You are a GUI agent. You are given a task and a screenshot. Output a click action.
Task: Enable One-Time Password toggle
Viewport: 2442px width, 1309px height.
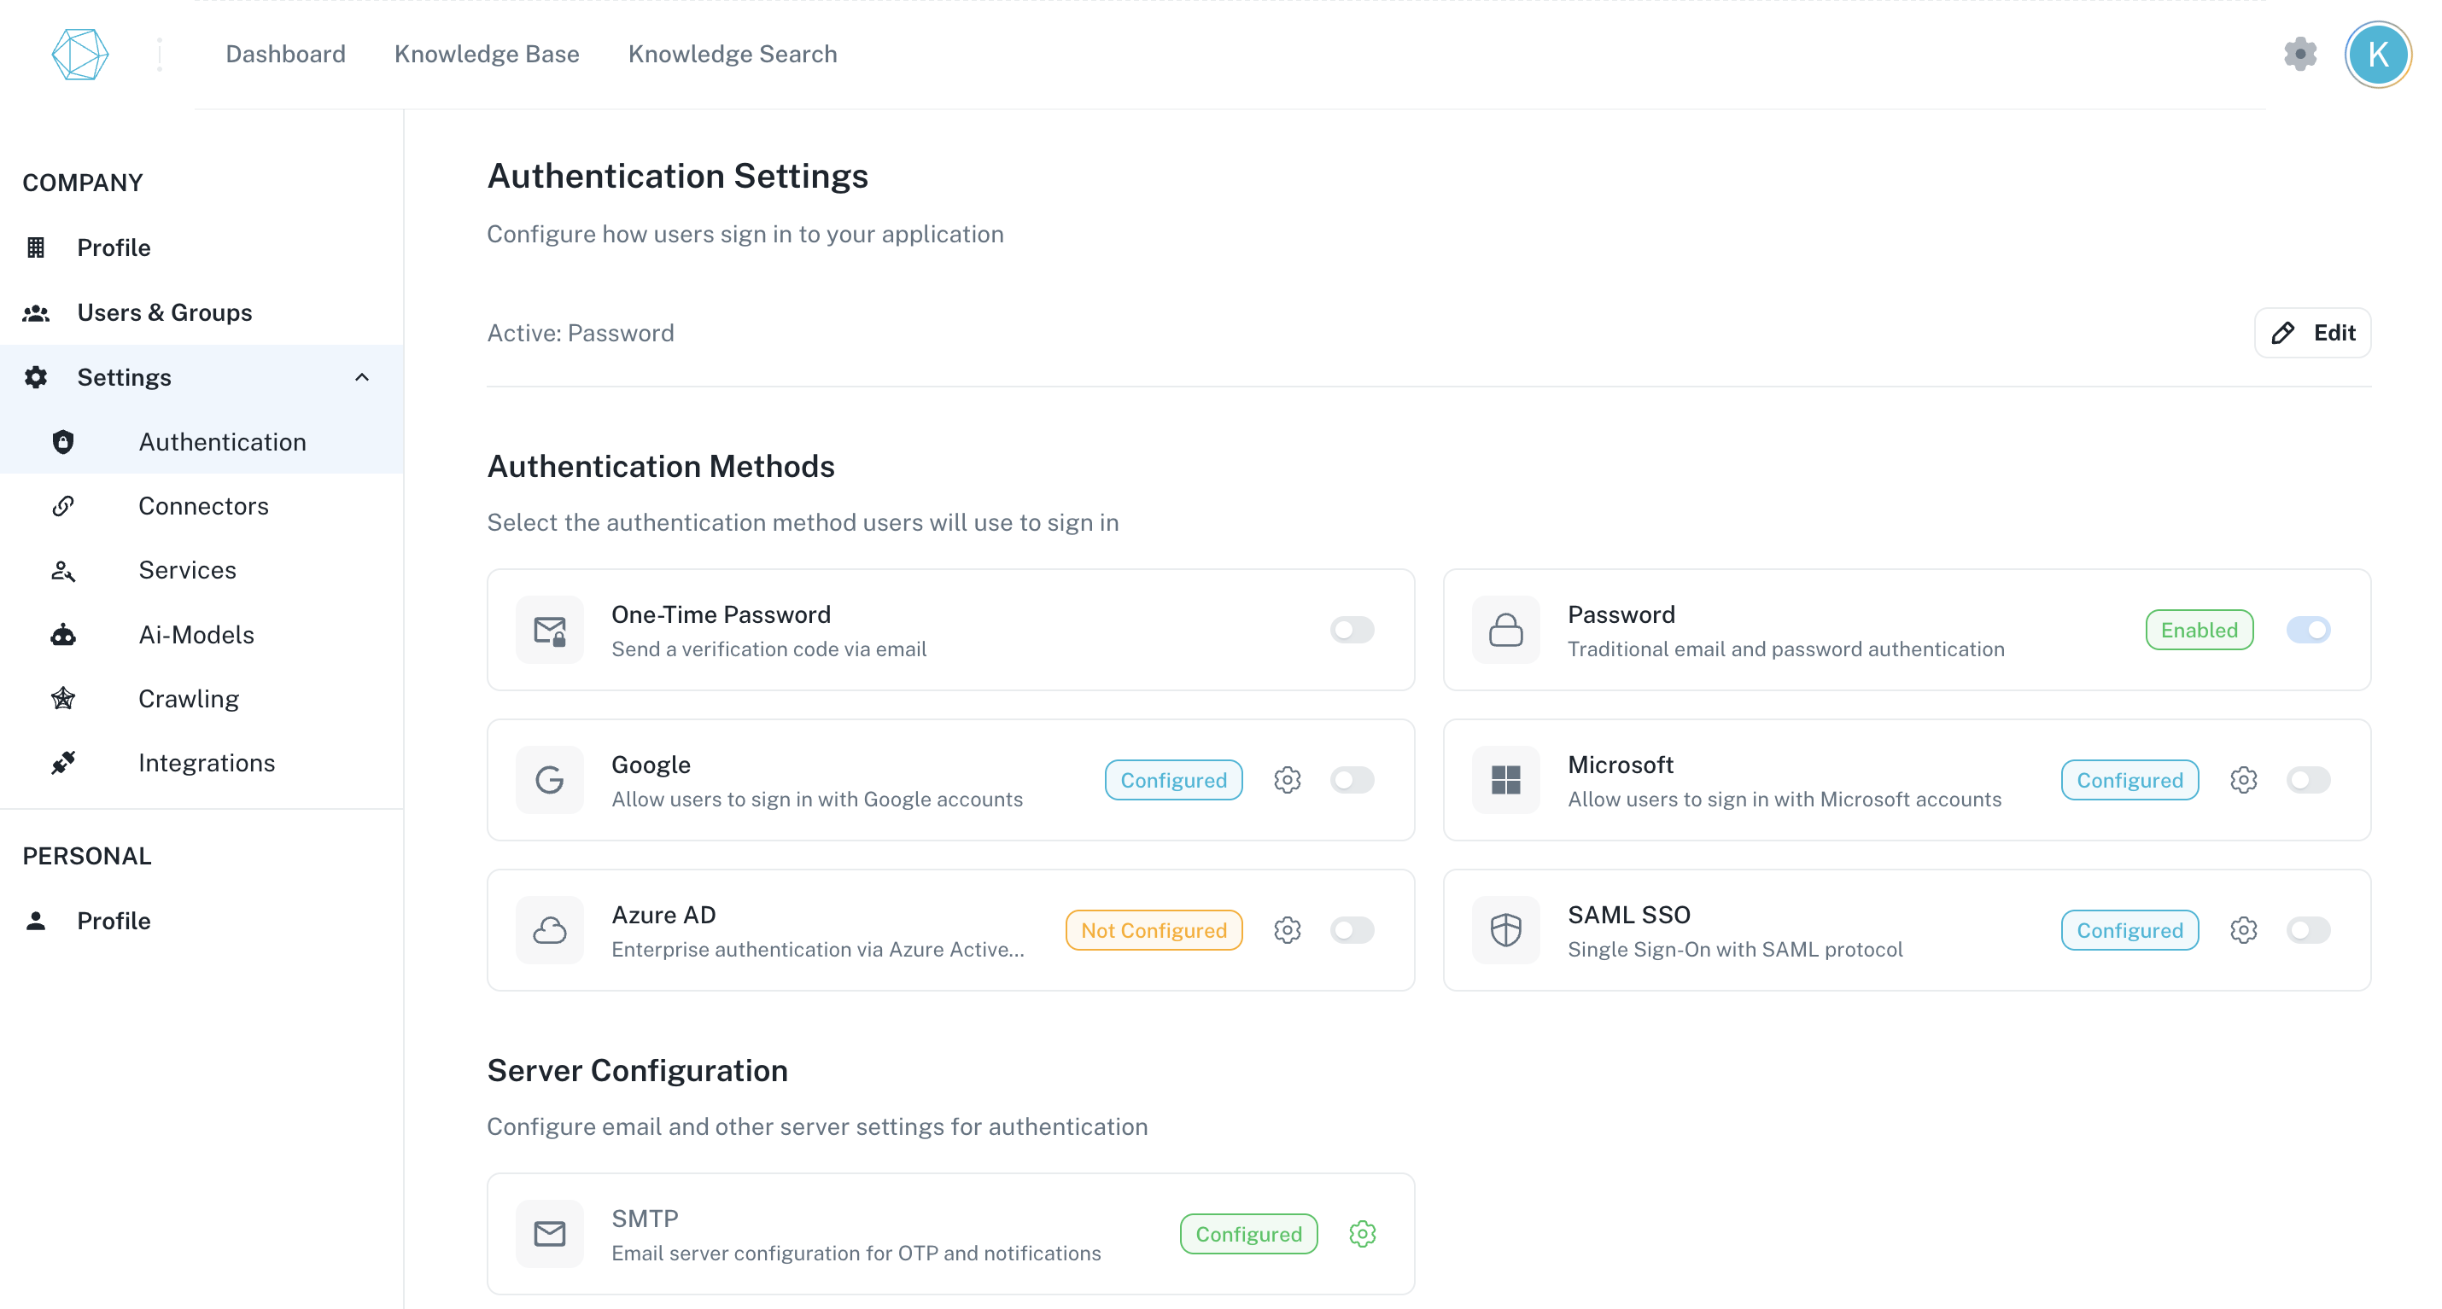[1352, 630]
